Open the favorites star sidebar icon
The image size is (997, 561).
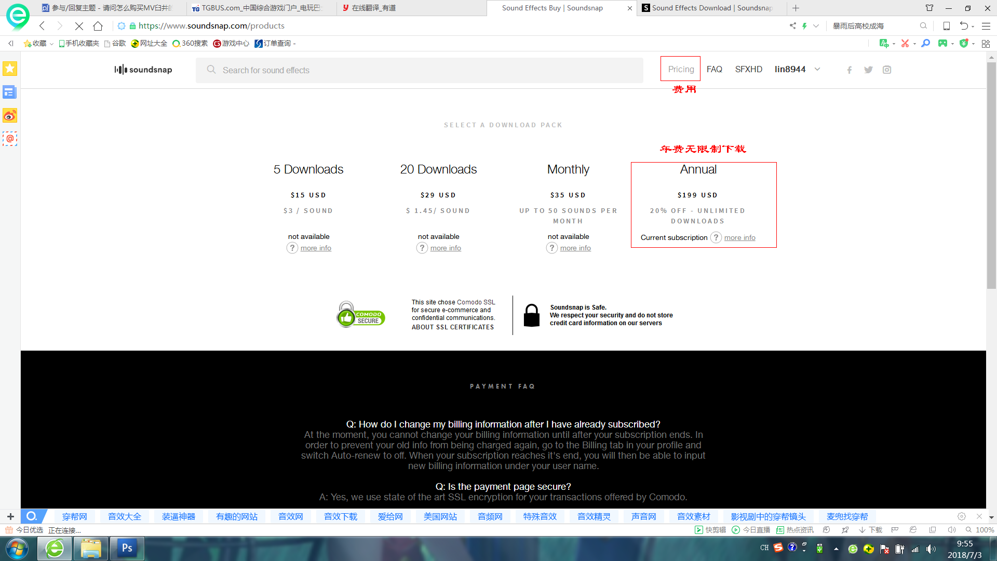(x=10, y=69)
